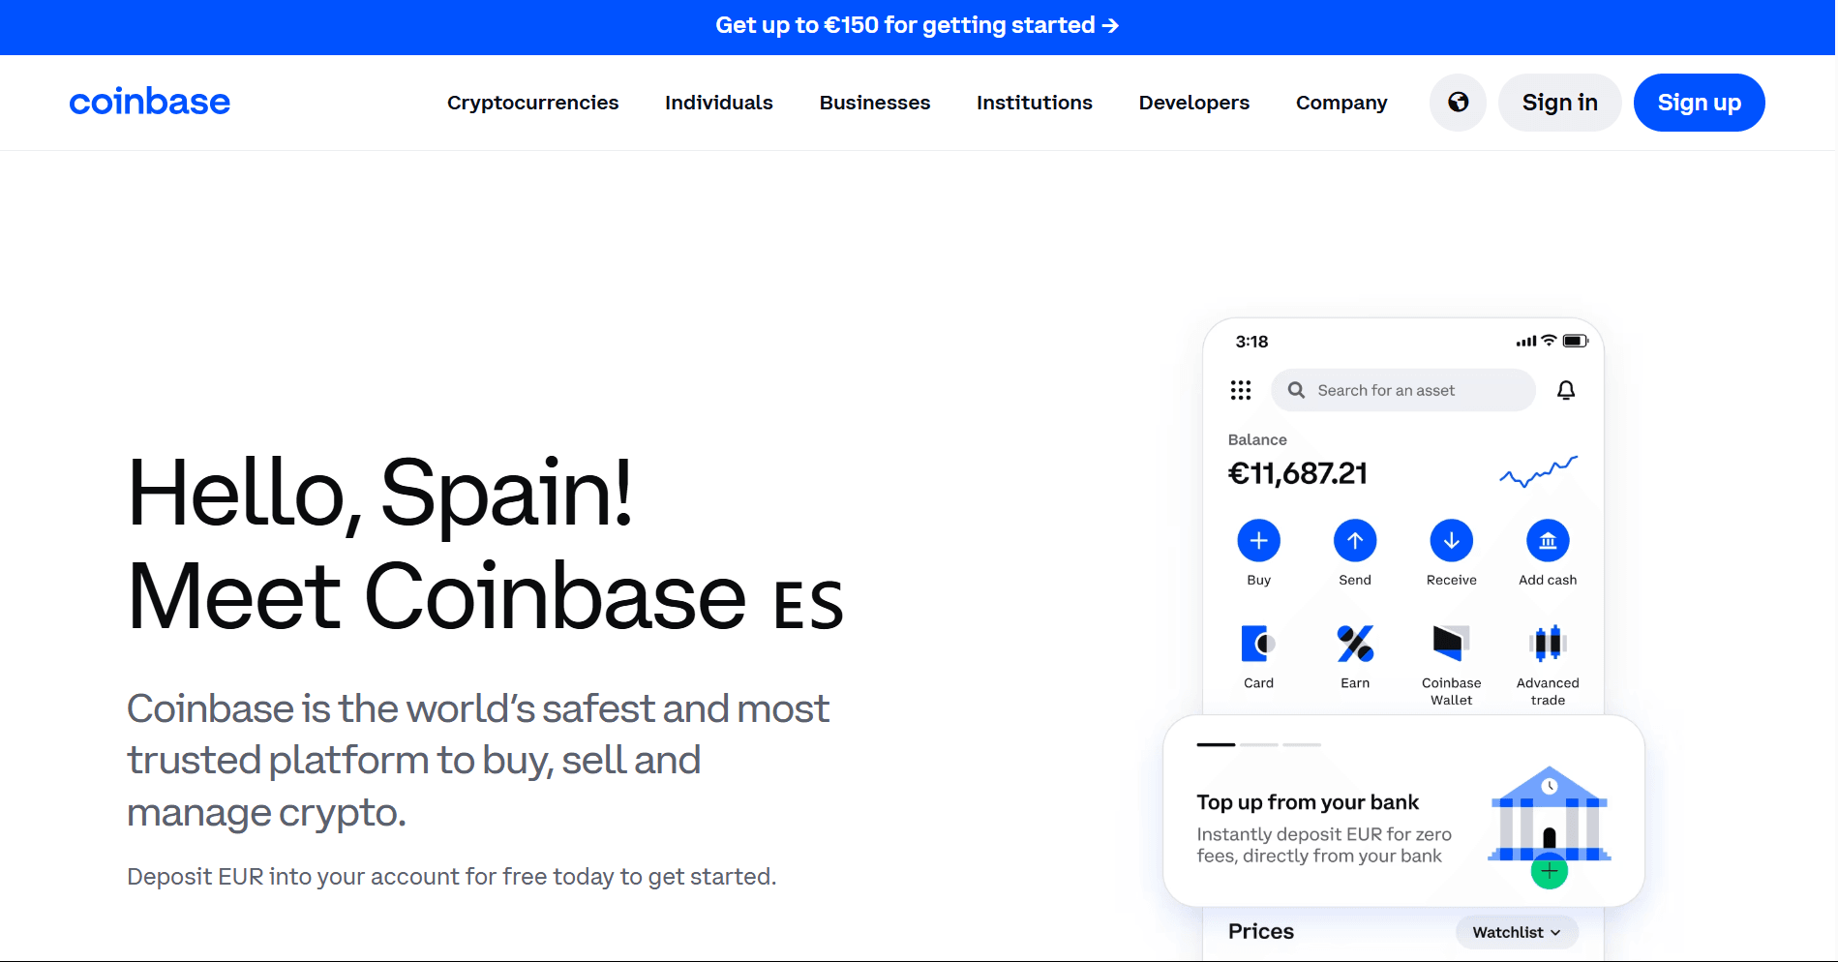The width and height of the screenshot is (1838, 962).
Task: Click the Sign in button
Action: coord(1559,103)
